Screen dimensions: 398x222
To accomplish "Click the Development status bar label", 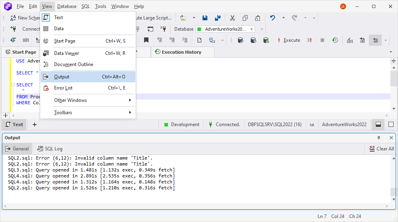I will (x=182, y=125).
